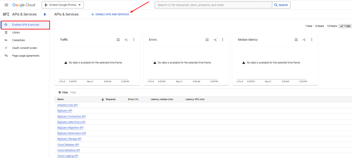Open the BigQuery Reservation API link
This screenshot has width=352, height=158.
pyautogui.click(x=71, y=133)
